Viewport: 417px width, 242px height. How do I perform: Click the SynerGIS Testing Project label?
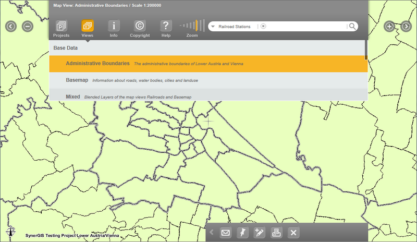pos(72,236)
